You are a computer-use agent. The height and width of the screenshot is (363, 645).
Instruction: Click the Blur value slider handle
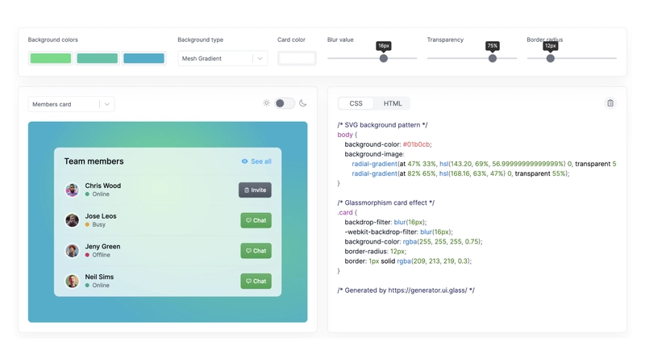pyautogui.click(x=384, y=58)
